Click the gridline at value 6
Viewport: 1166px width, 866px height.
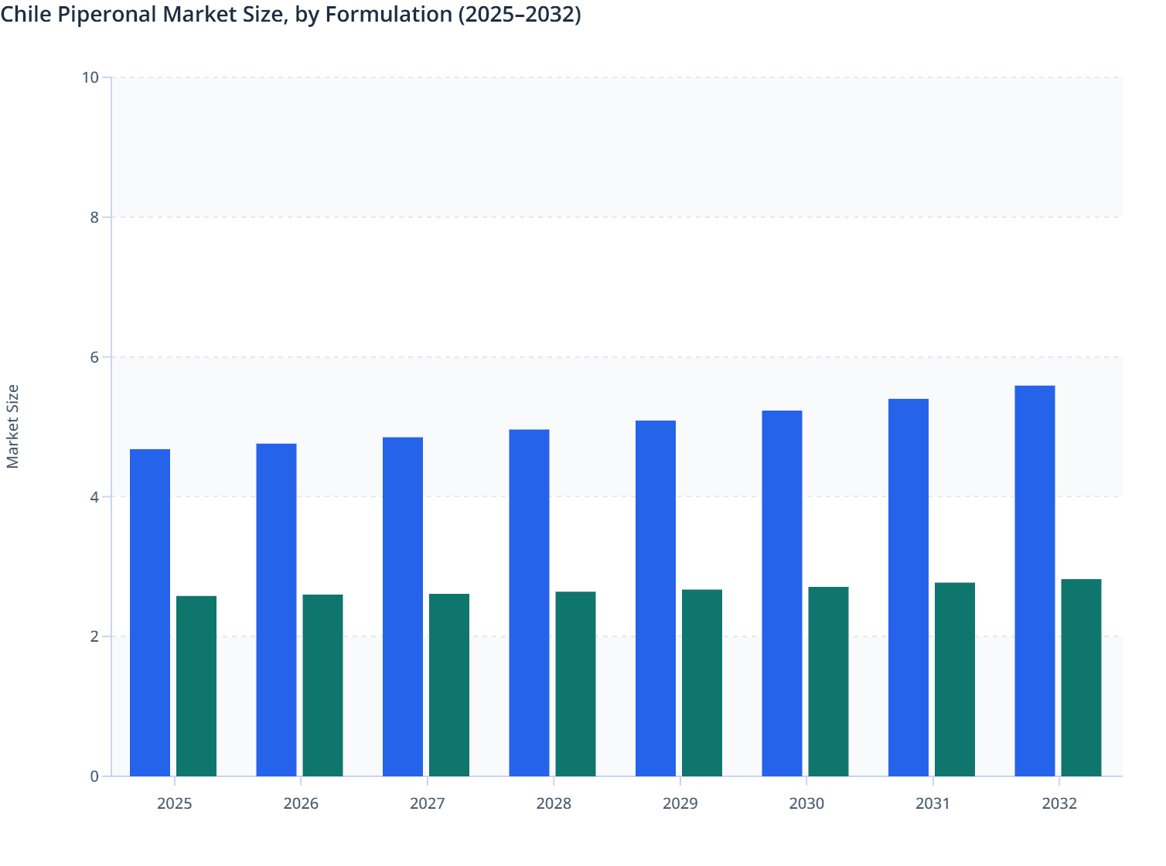[x=541, y=356]
